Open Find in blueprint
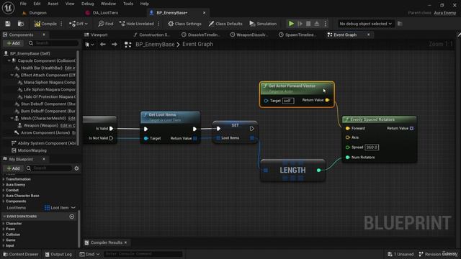This screenshot has width=461, height=259. pos(106,24)
